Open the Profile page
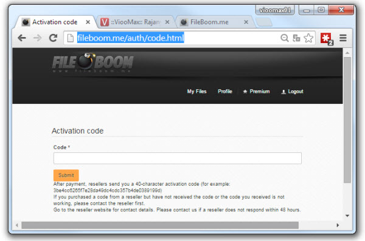This screenshot has width=365, height=241. pyautogui.click(x=225, y=91)
